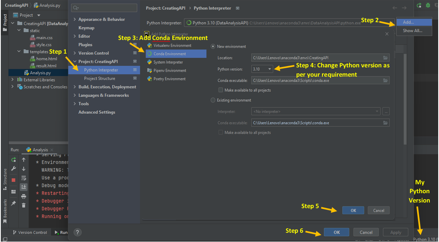The image size is (439, 242).
Task: Close the Analysis tab in Run panel
Action: point(52,150)
